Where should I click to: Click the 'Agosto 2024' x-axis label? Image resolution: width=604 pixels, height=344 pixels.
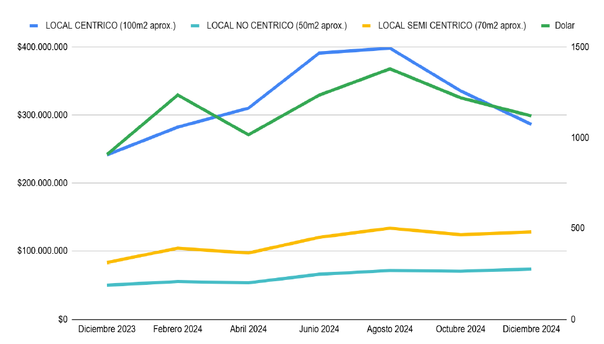pyautogui.click(x=390, y=329)
